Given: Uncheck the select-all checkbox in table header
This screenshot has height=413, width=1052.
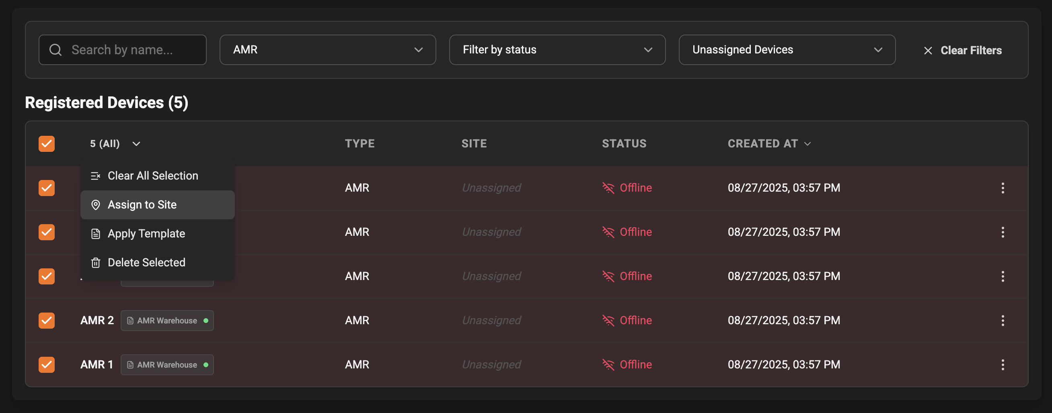Looking at the screenshot, I should 47,144.
